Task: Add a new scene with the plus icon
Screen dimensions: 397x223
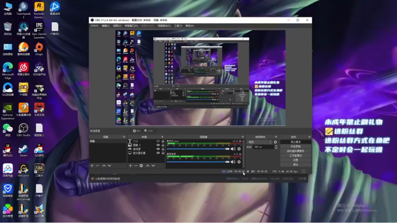Action: click(92, 166)
